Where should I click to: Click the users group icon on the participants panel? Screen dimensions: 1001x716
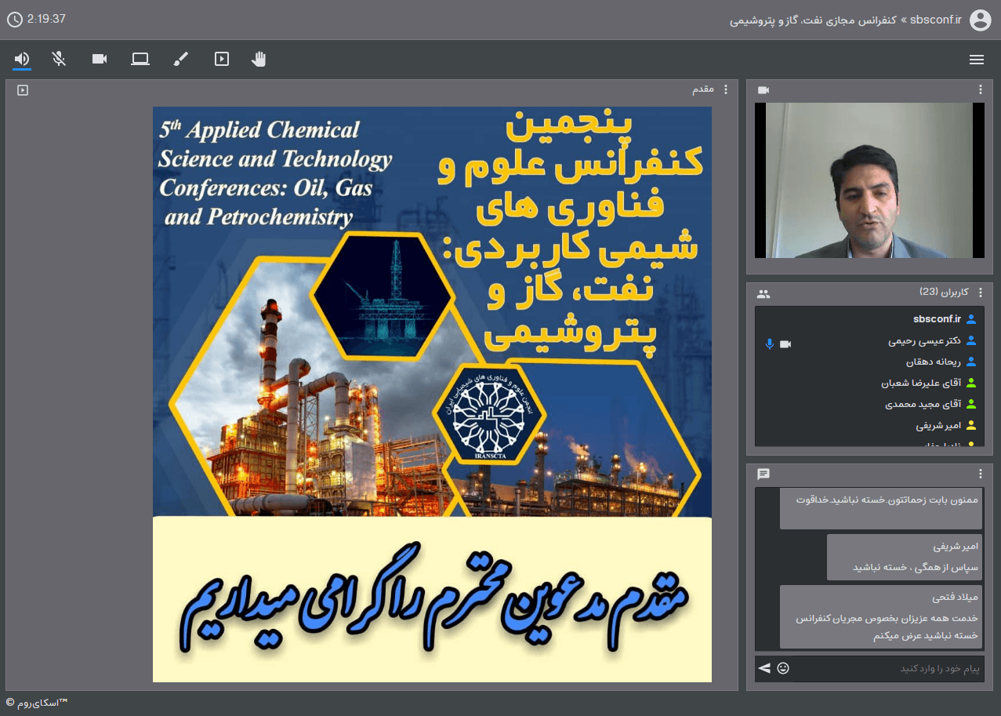click(x=763, y=292)
